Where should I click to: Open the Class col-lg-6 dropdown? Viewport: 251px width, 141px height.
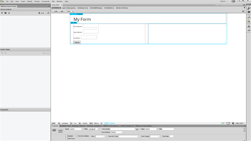click(93, 129)
